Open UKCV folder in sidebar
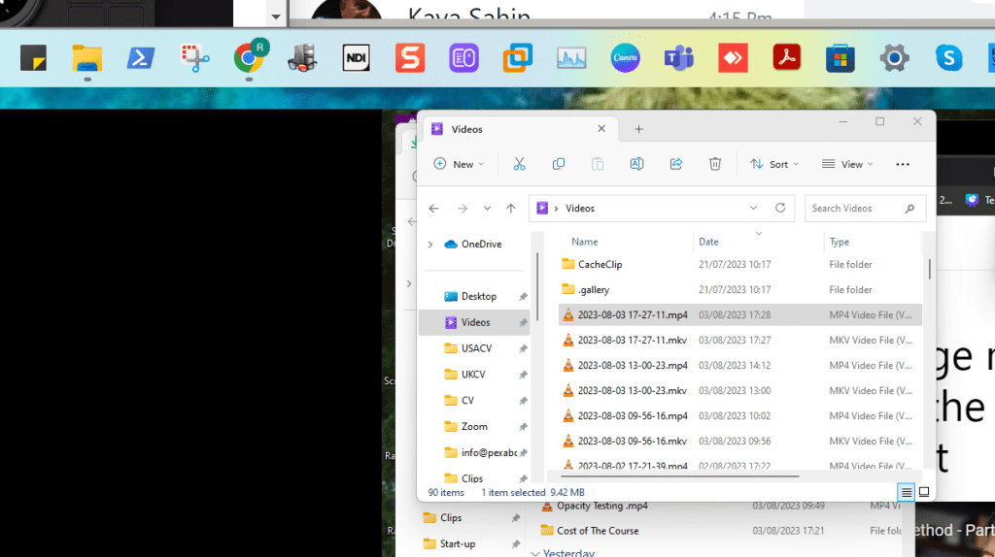 (474, 375)
